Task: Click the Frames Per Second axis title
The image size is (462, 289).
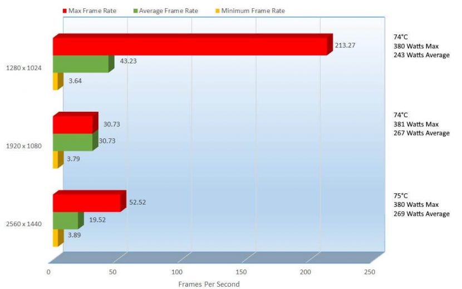Action: (209, 285)
